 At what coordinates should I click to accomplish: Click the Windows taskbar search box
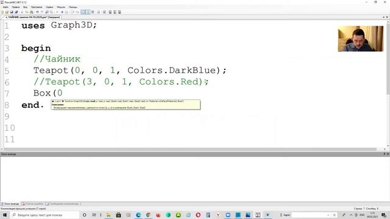click(x=44, y=215)
